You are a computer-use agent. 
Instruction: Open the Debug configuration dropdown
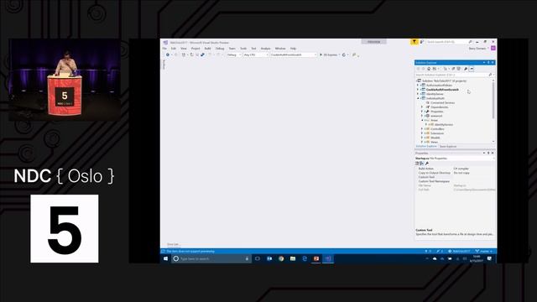(234, 55)
